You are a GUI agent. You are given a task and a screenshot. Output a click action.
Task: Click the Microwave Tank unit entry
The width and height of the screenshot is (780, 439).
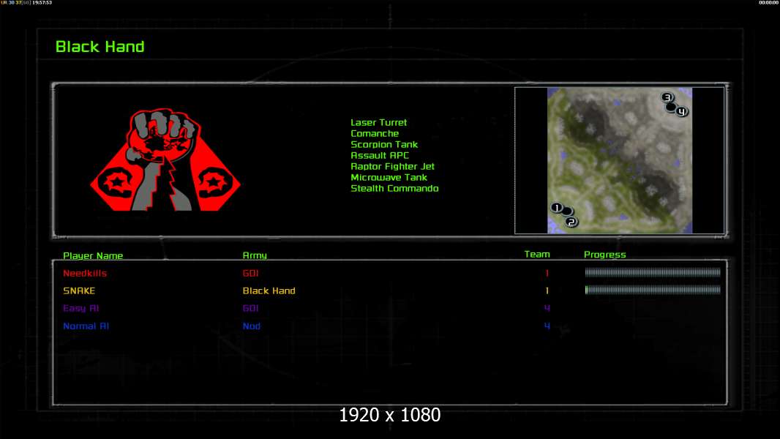(389, 177)
